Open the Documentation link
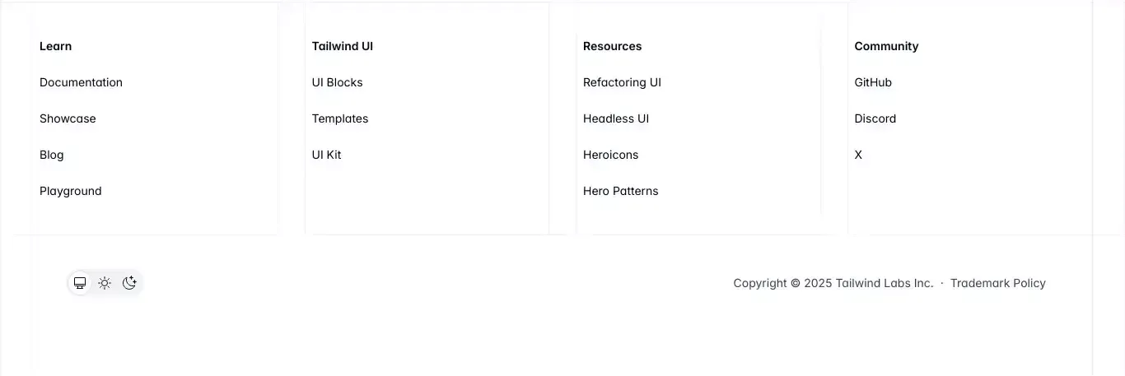Screen dimensions: 1125x376 pyautogui.click(x=81, y=82)
